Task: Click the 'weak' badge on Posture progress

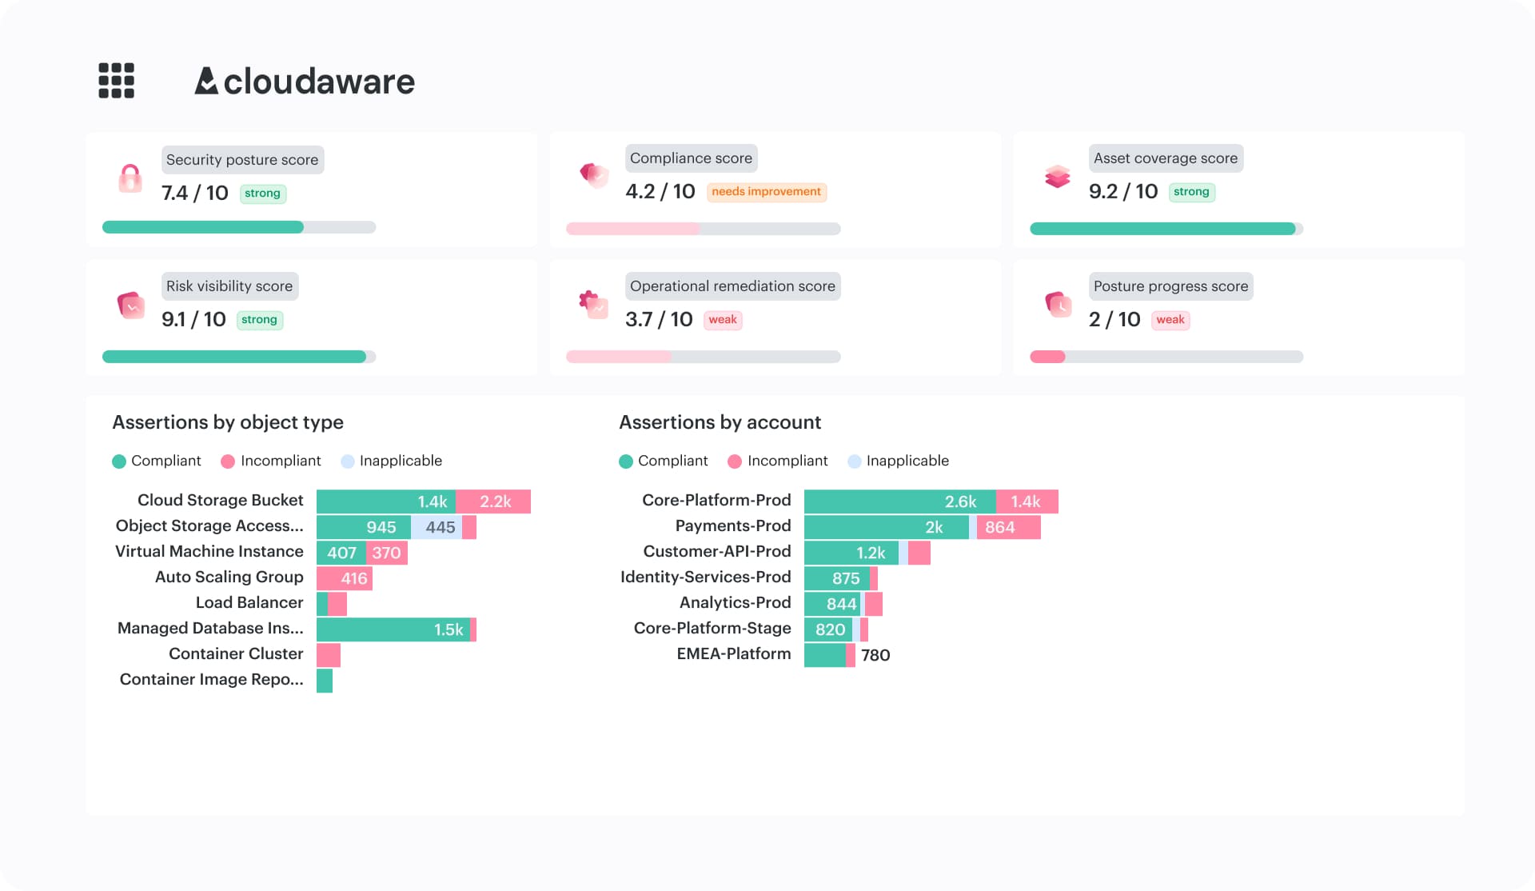Action: (x=1170, y=320)
